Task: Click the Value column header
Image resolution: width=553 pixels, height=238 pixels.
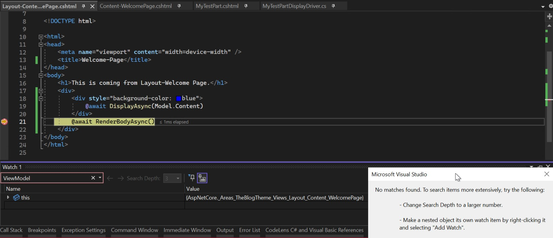Action: 193,189
